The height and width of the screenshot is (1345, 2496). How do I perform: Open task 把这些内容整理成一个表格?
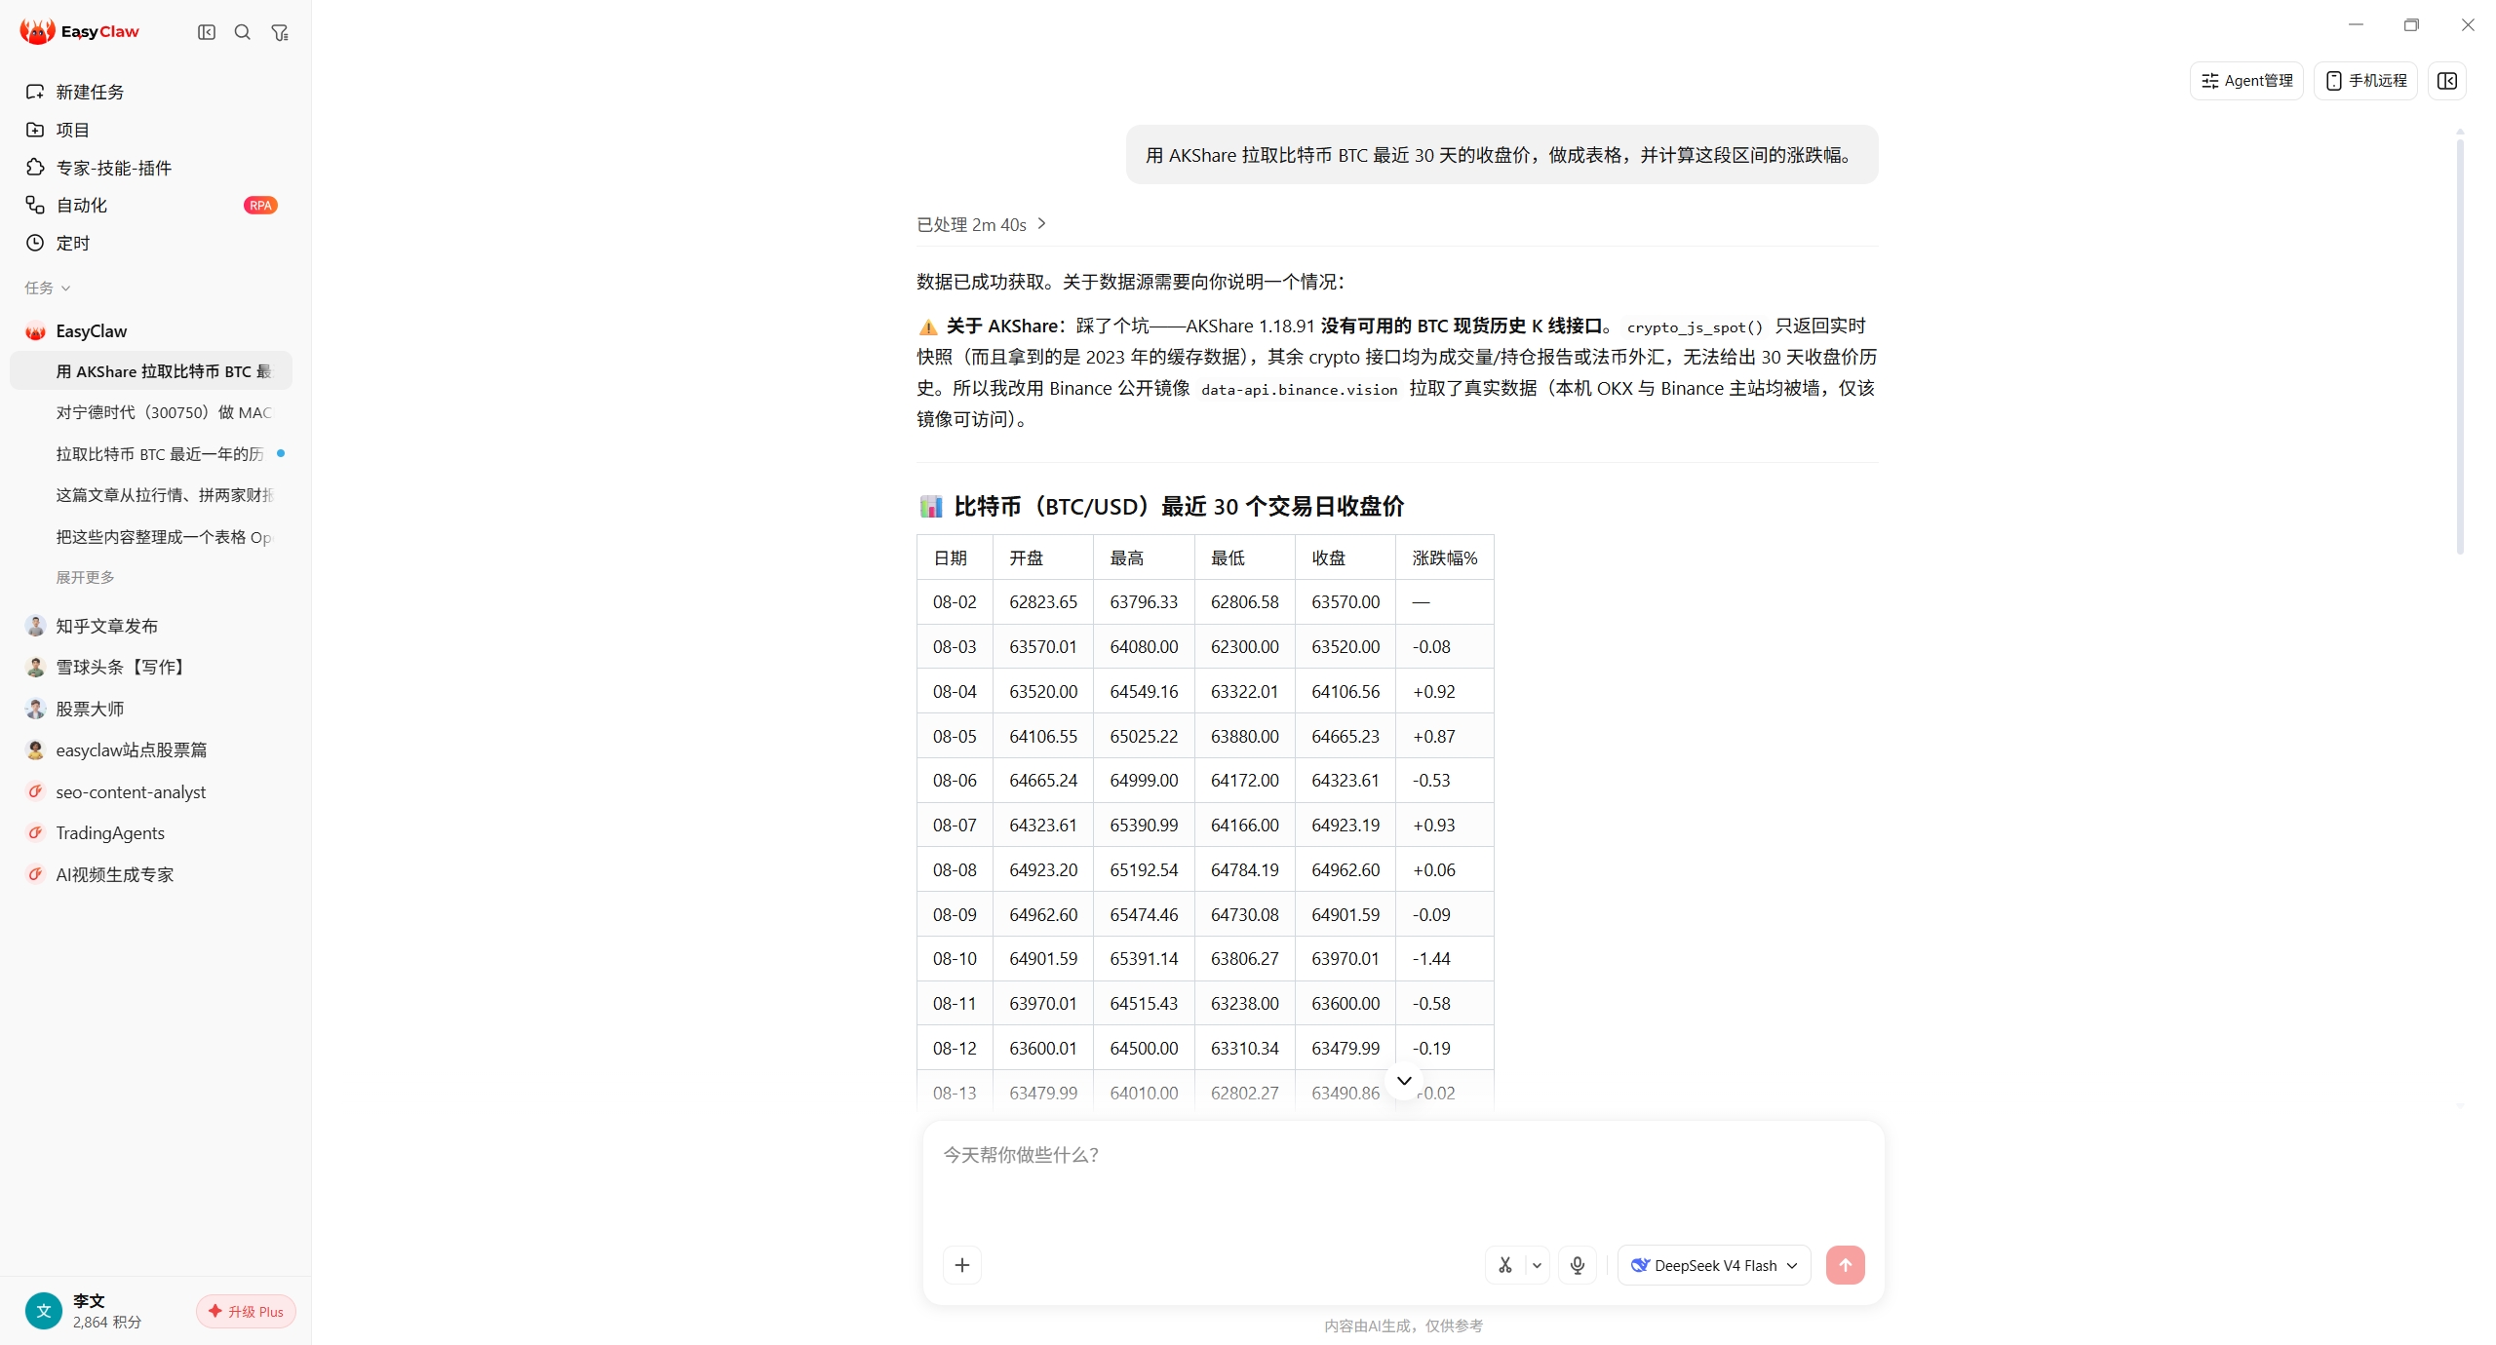(151, 537)
